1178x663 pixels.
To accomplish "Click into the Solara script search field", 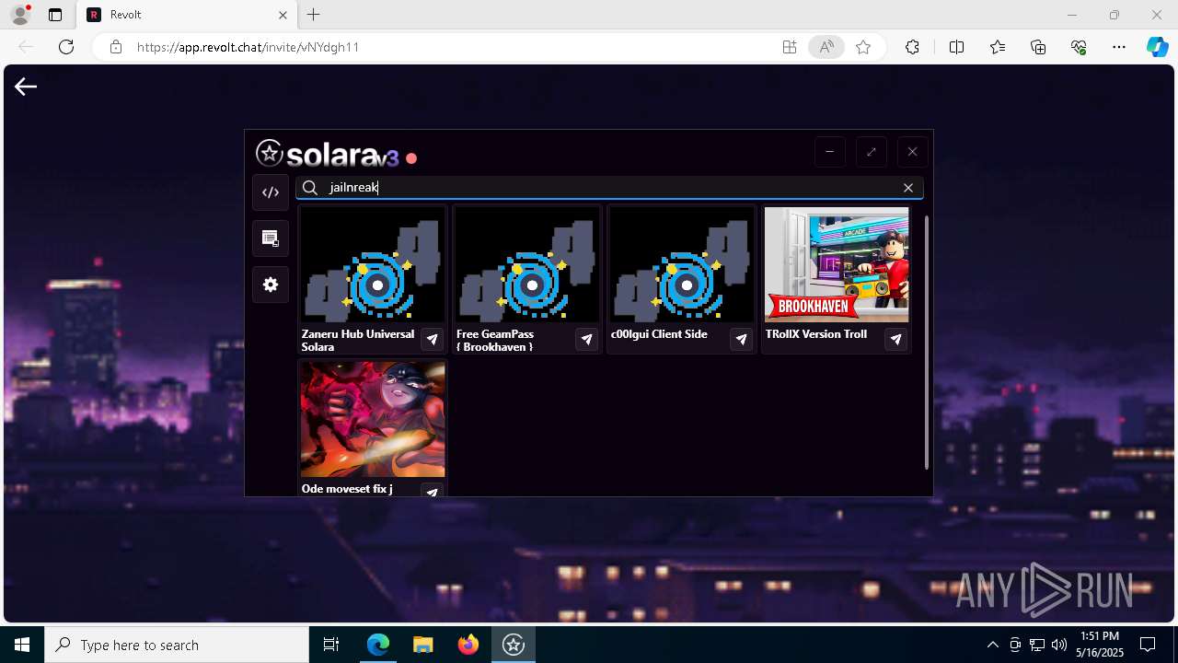I will [x=609, y=188].
